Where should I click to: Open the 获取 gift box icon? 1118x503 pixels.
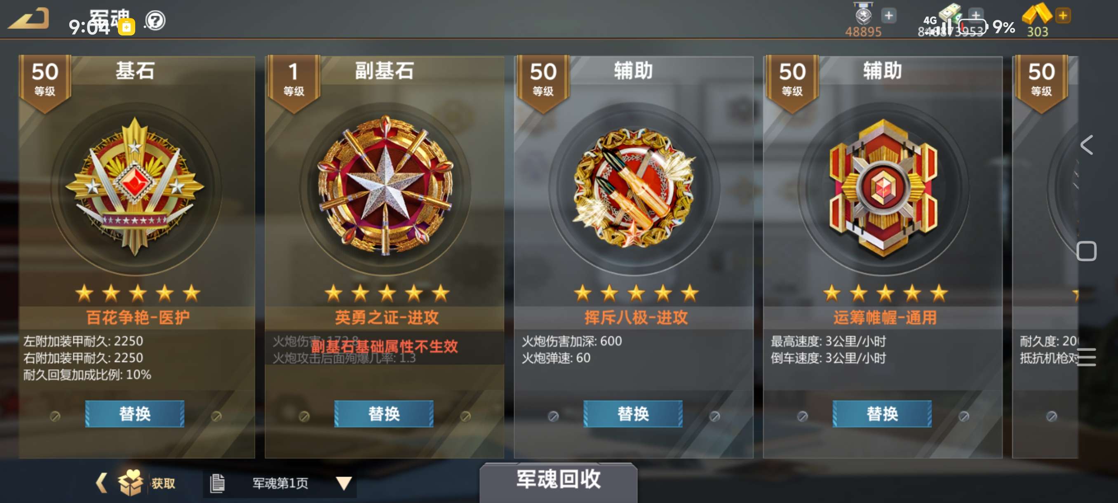[131, 483]
